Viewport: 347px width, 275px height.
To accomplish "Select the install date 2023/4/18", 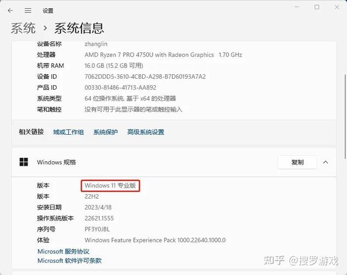I will tap(98, 207).
